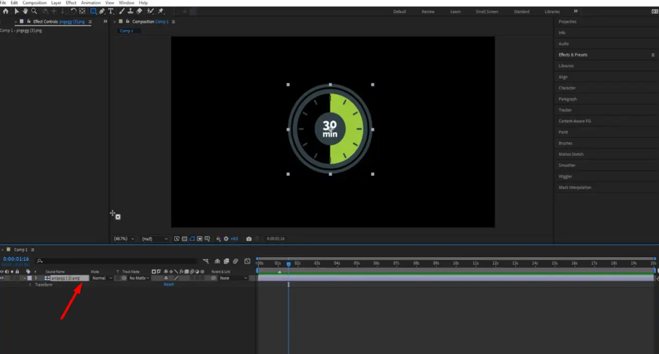Open the Home screen icon
Image resolution: width=659 pixels, height=354 pixels.
(x=6, y=11)
